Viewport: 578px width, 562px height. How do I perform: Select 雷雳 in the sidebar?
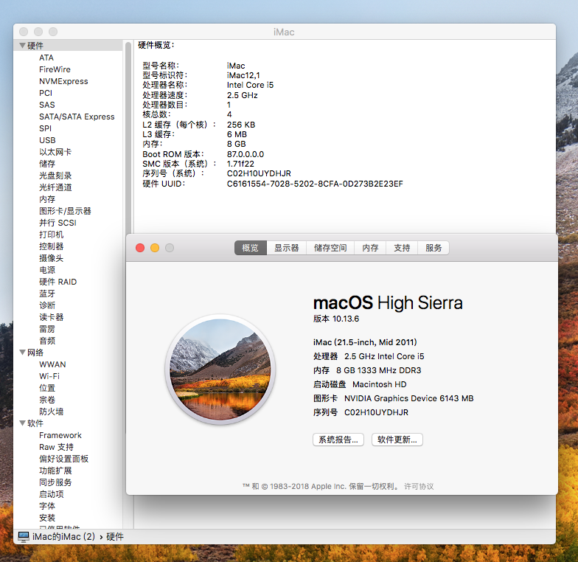[x=47, y=329]
